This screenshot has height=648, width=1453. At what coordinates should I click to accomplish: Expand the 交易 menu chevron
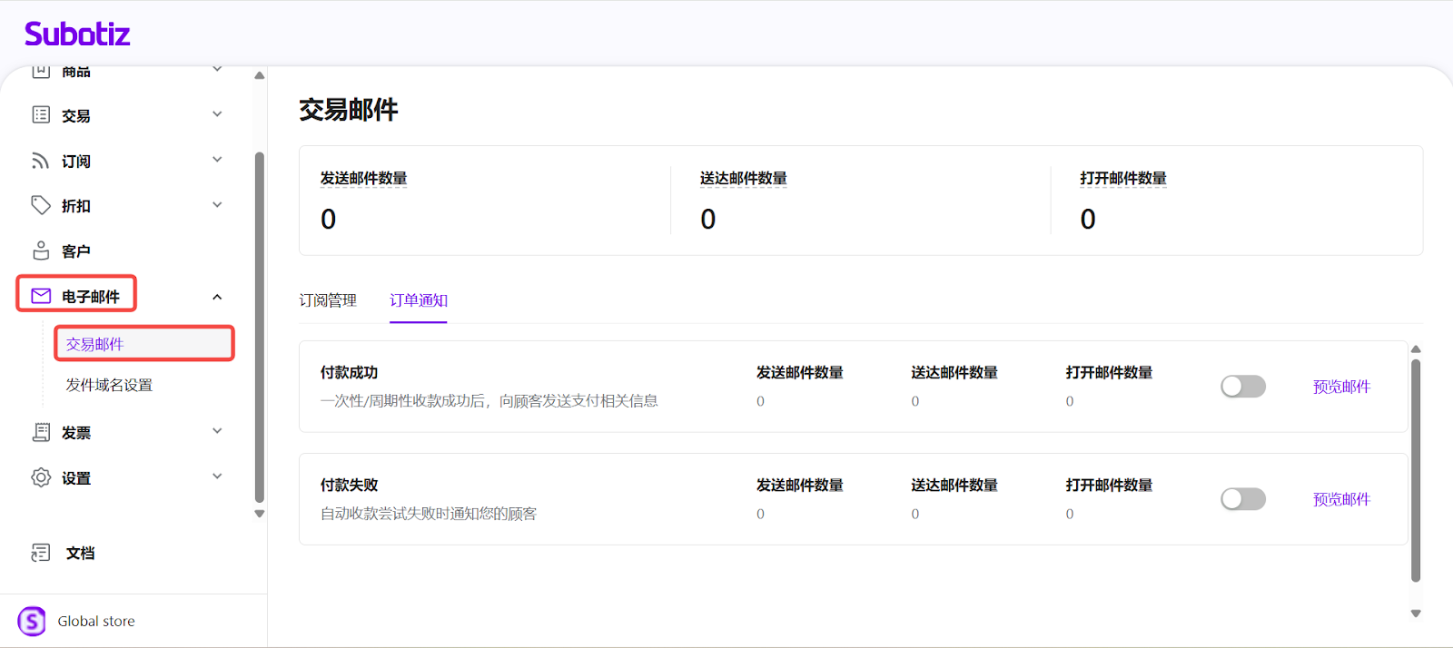(x=217, y=114)
